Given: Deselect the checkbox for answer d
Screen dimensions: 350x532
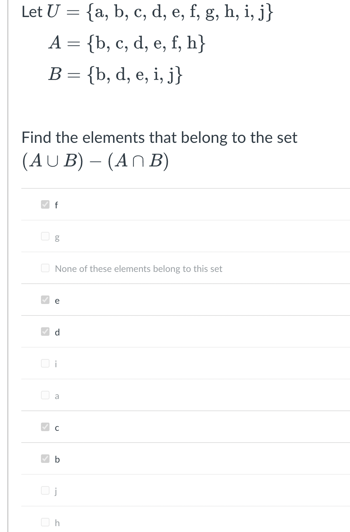Looking at the screenshot, I should (x=45, y=332).
